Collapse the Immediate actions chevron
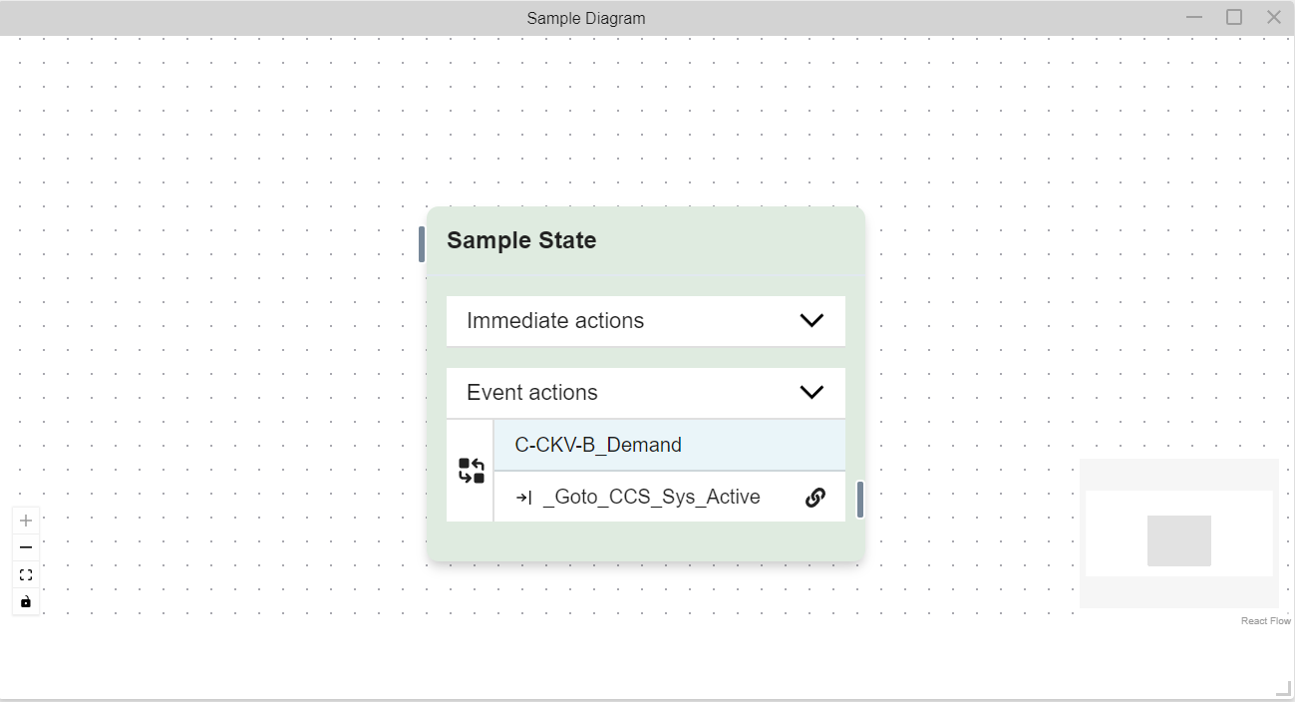Image resolution: width=1295 pixels, height=702 pixels. coord(811,321)
